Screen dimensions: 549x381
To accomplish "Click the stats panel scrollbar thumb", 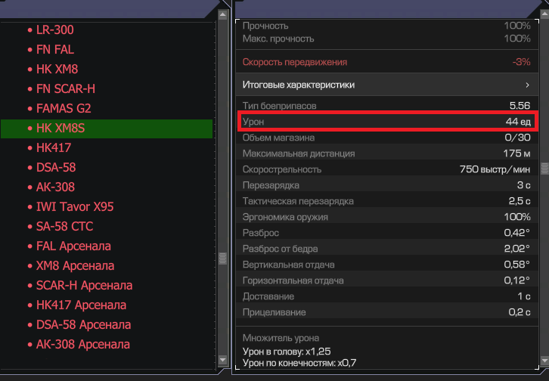I will (x=544, y=169).
